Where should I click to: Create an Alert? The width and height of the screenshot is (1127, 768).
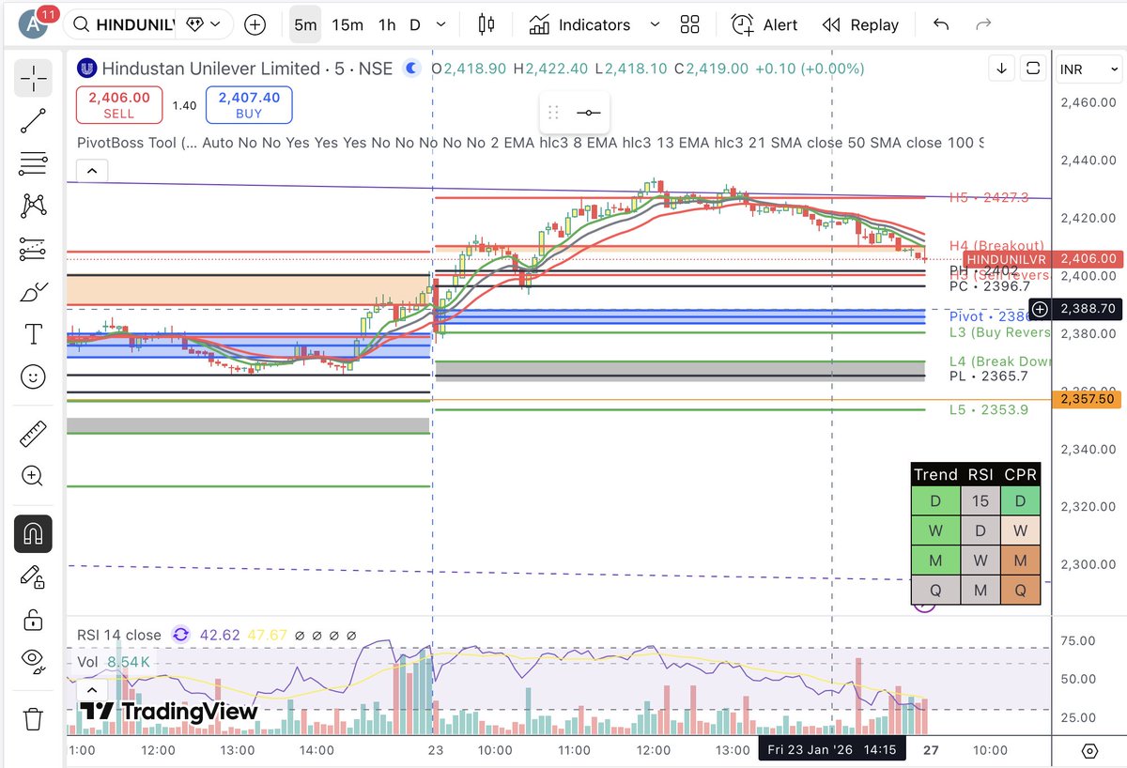point(764,24)
